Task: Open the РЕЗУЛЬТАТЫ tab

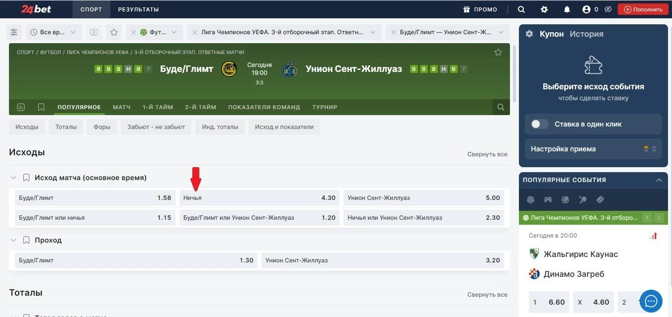Action: [x=139, y=9]
